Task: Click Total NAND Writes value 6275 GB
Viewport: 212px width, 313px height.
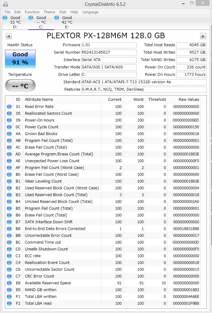Action: [x=191, y=60]
